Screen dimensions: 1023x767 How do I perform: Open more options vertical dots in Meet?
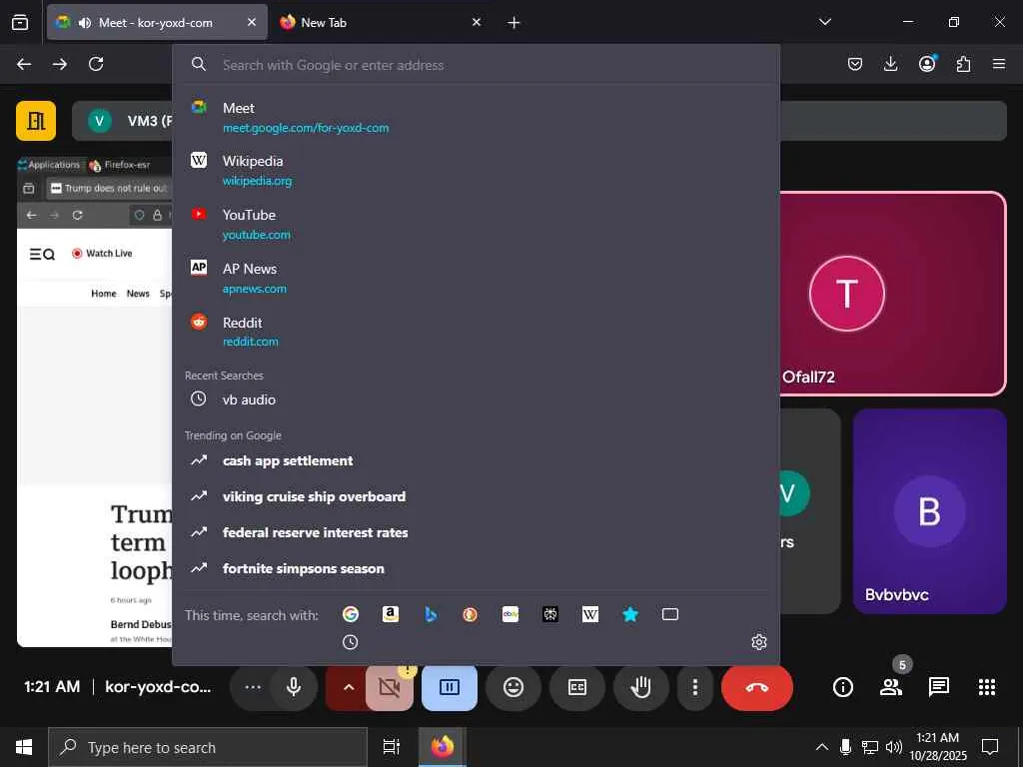[x=695, y=687]
